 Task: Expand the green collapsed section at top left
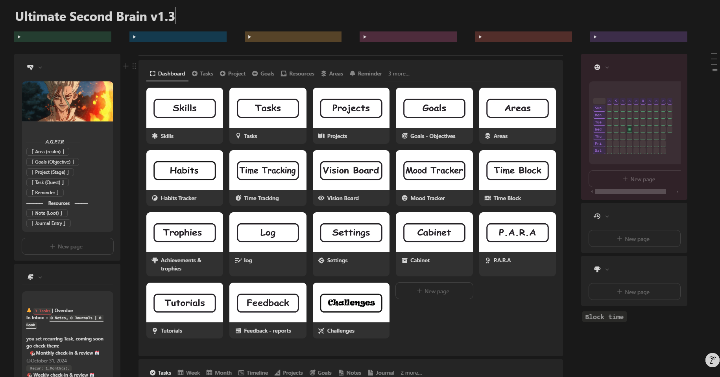click(19, 37)
